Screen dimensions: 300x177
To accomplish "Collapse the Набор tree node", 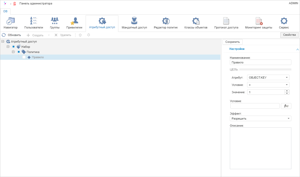I will [x=8, y=47].
